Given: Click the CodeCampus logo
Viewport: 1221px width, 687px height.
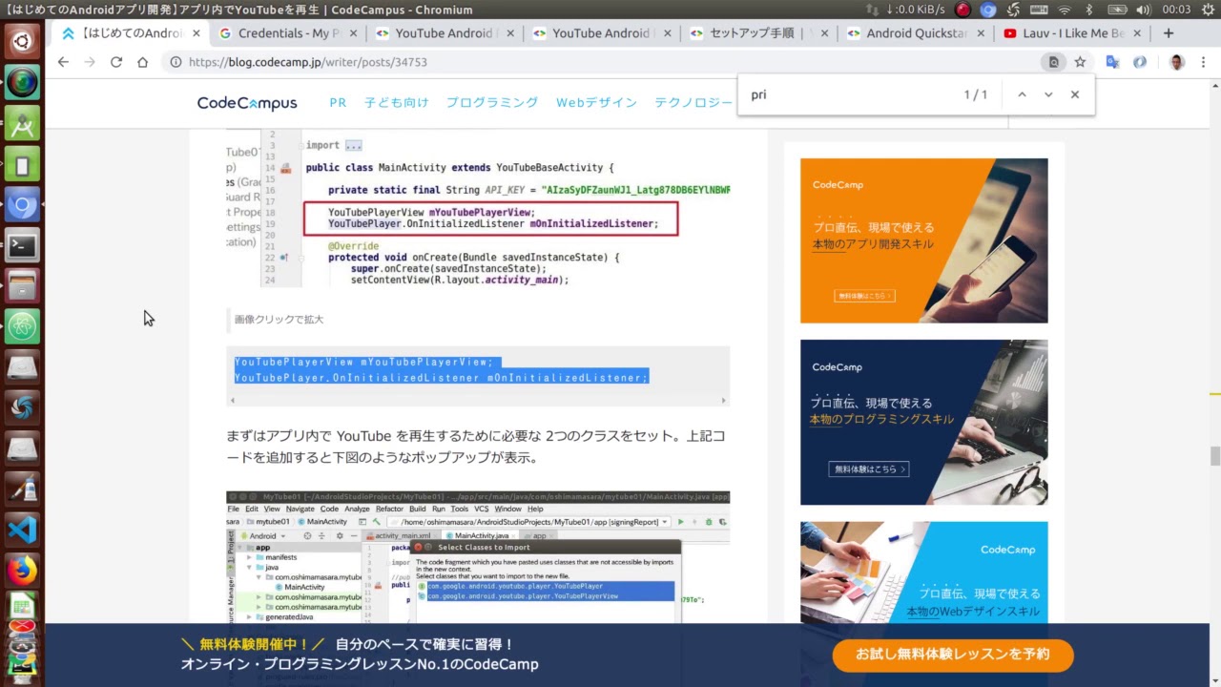Looking at the screenshot, I should (x=247, y=103).
